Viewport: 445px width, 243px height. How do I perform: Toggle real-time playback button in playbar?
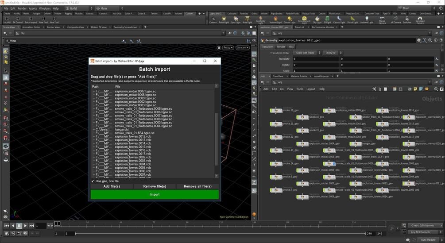click(25, 233)
